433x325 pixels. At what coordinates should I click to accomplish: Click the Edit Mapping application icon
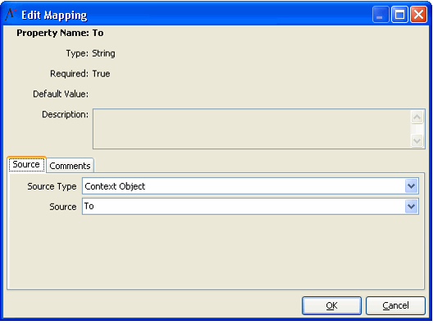pyautogui.click(x=11, y=15)
